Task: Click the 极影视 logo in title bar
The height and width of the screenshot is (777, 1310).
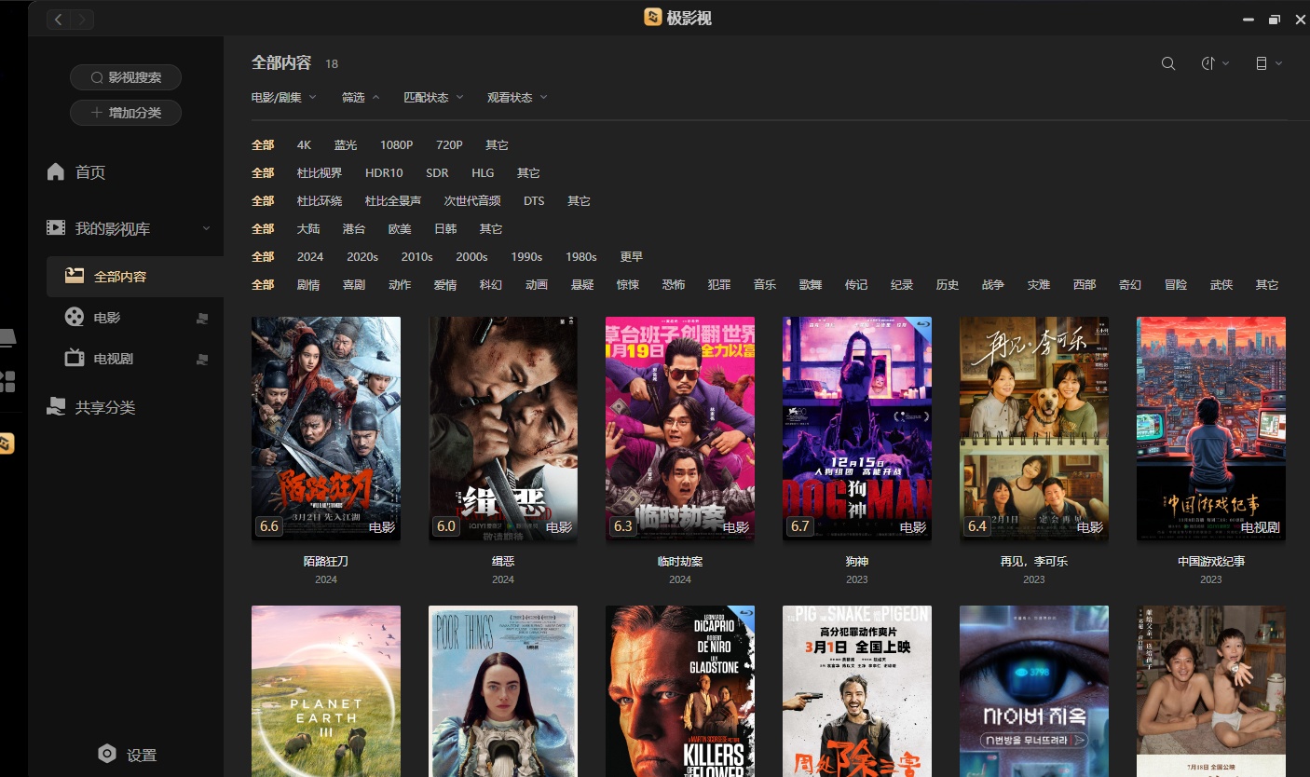Action: (x=653, y=17)
